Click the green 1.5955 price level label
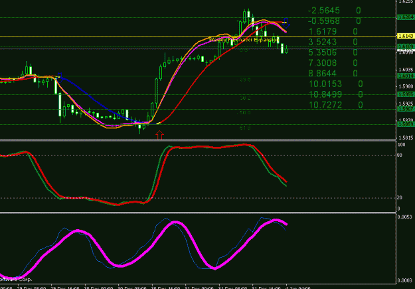The image size is (415, 289). (x=406, y=94)
